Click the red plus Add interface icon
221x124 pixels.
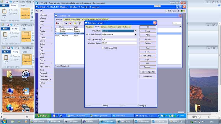[x=57, y=23]
